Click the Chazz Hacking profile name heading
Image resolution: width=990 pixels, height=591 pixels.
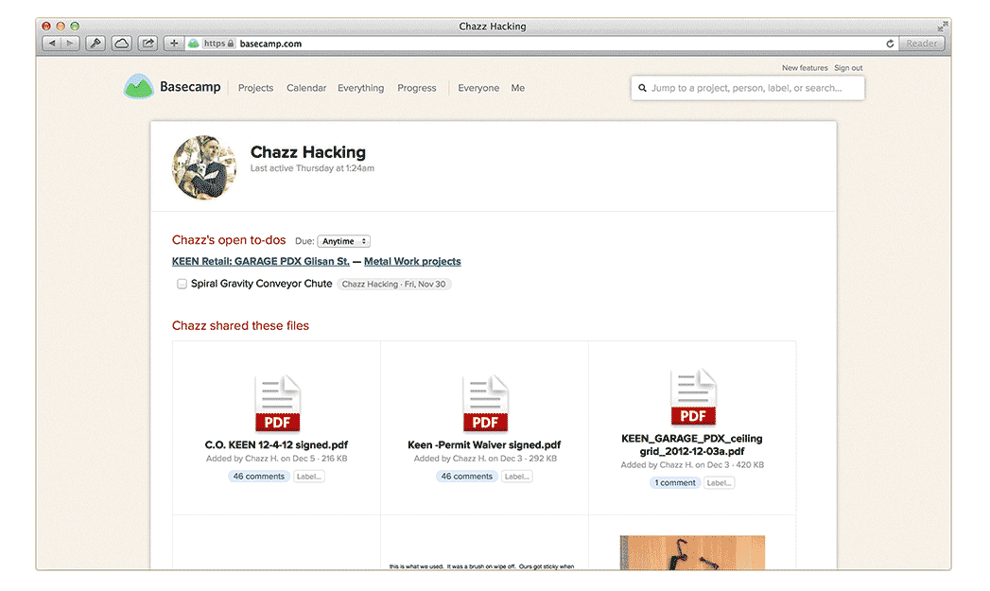tap(308, 152)
